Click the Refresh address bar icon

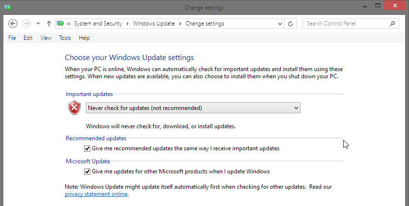[290, 24]
